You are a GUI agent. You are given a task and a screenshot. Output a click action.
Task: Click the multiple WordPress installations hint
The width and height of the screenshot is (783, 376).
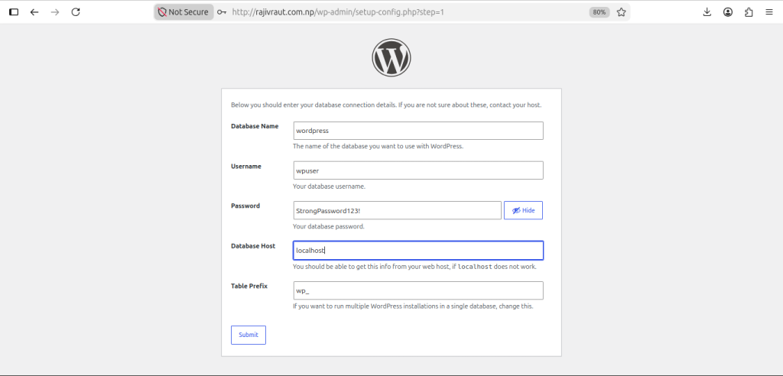point(413,306)
